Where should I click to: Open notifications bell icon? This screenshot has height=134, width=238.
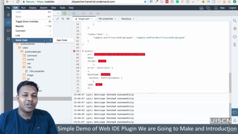(x=216, y=8)
